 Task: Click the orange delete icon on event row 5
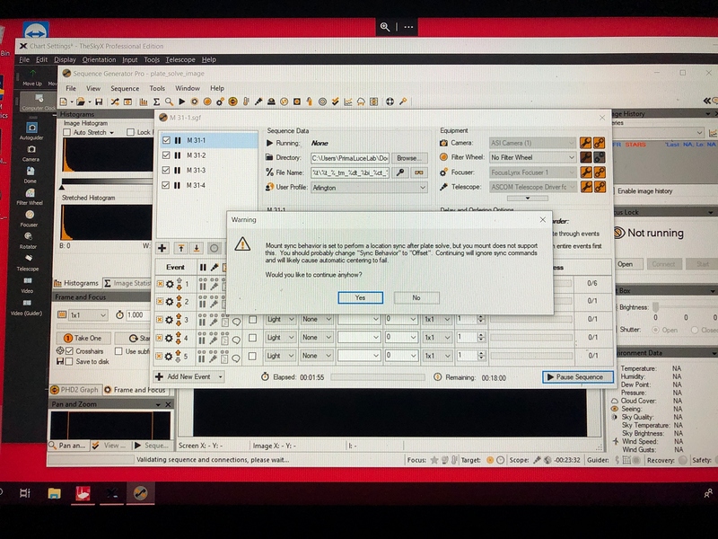point(160,356)
